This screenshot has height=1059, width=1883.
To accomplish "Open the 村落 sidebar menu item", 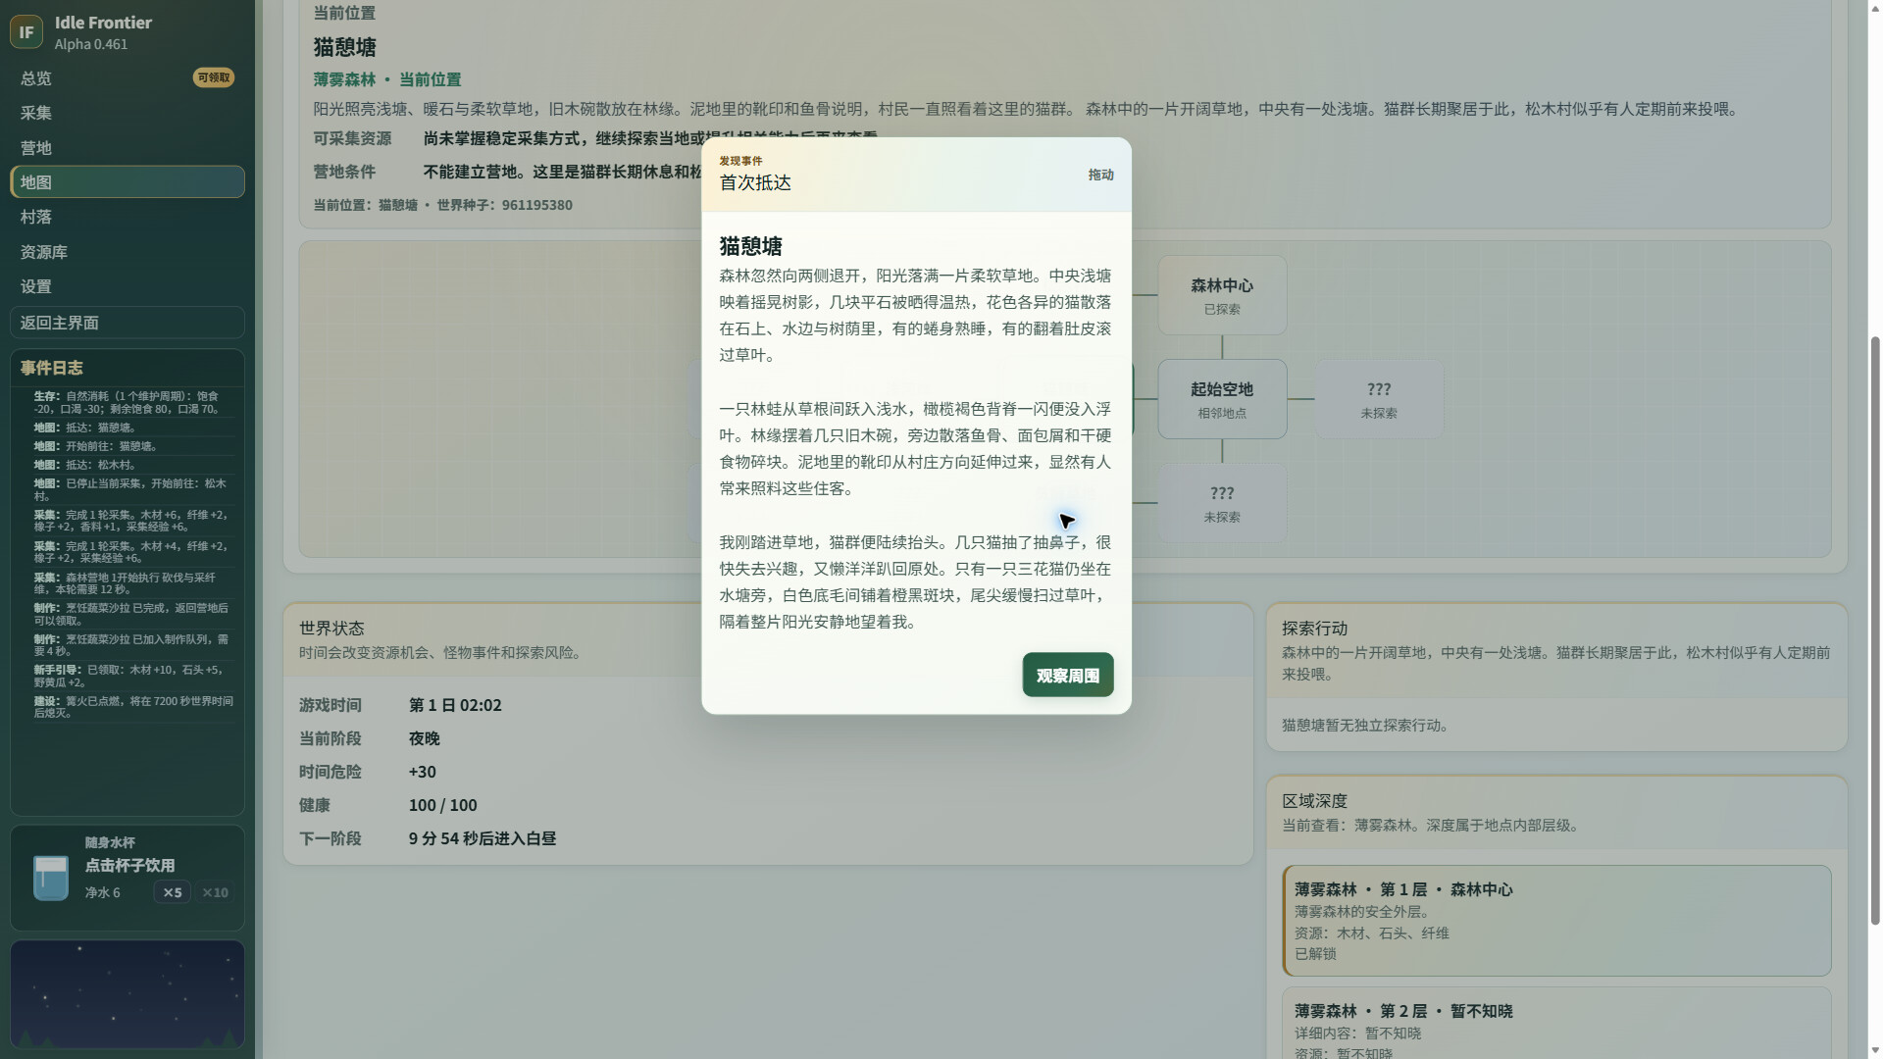I will (127, 217).
